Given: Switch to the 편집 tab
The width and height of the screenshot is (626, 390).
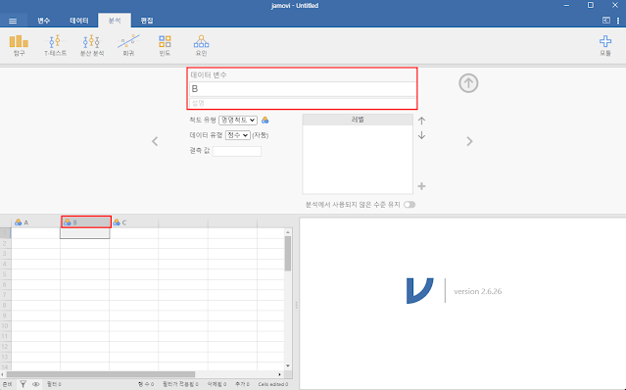Looking at the screenshot, I should click(147, 21).
